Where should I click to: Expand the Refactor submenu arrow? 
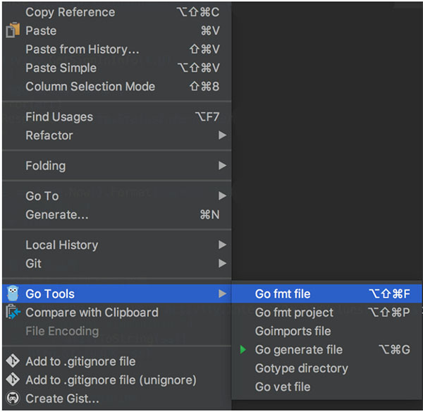[222, 135]
